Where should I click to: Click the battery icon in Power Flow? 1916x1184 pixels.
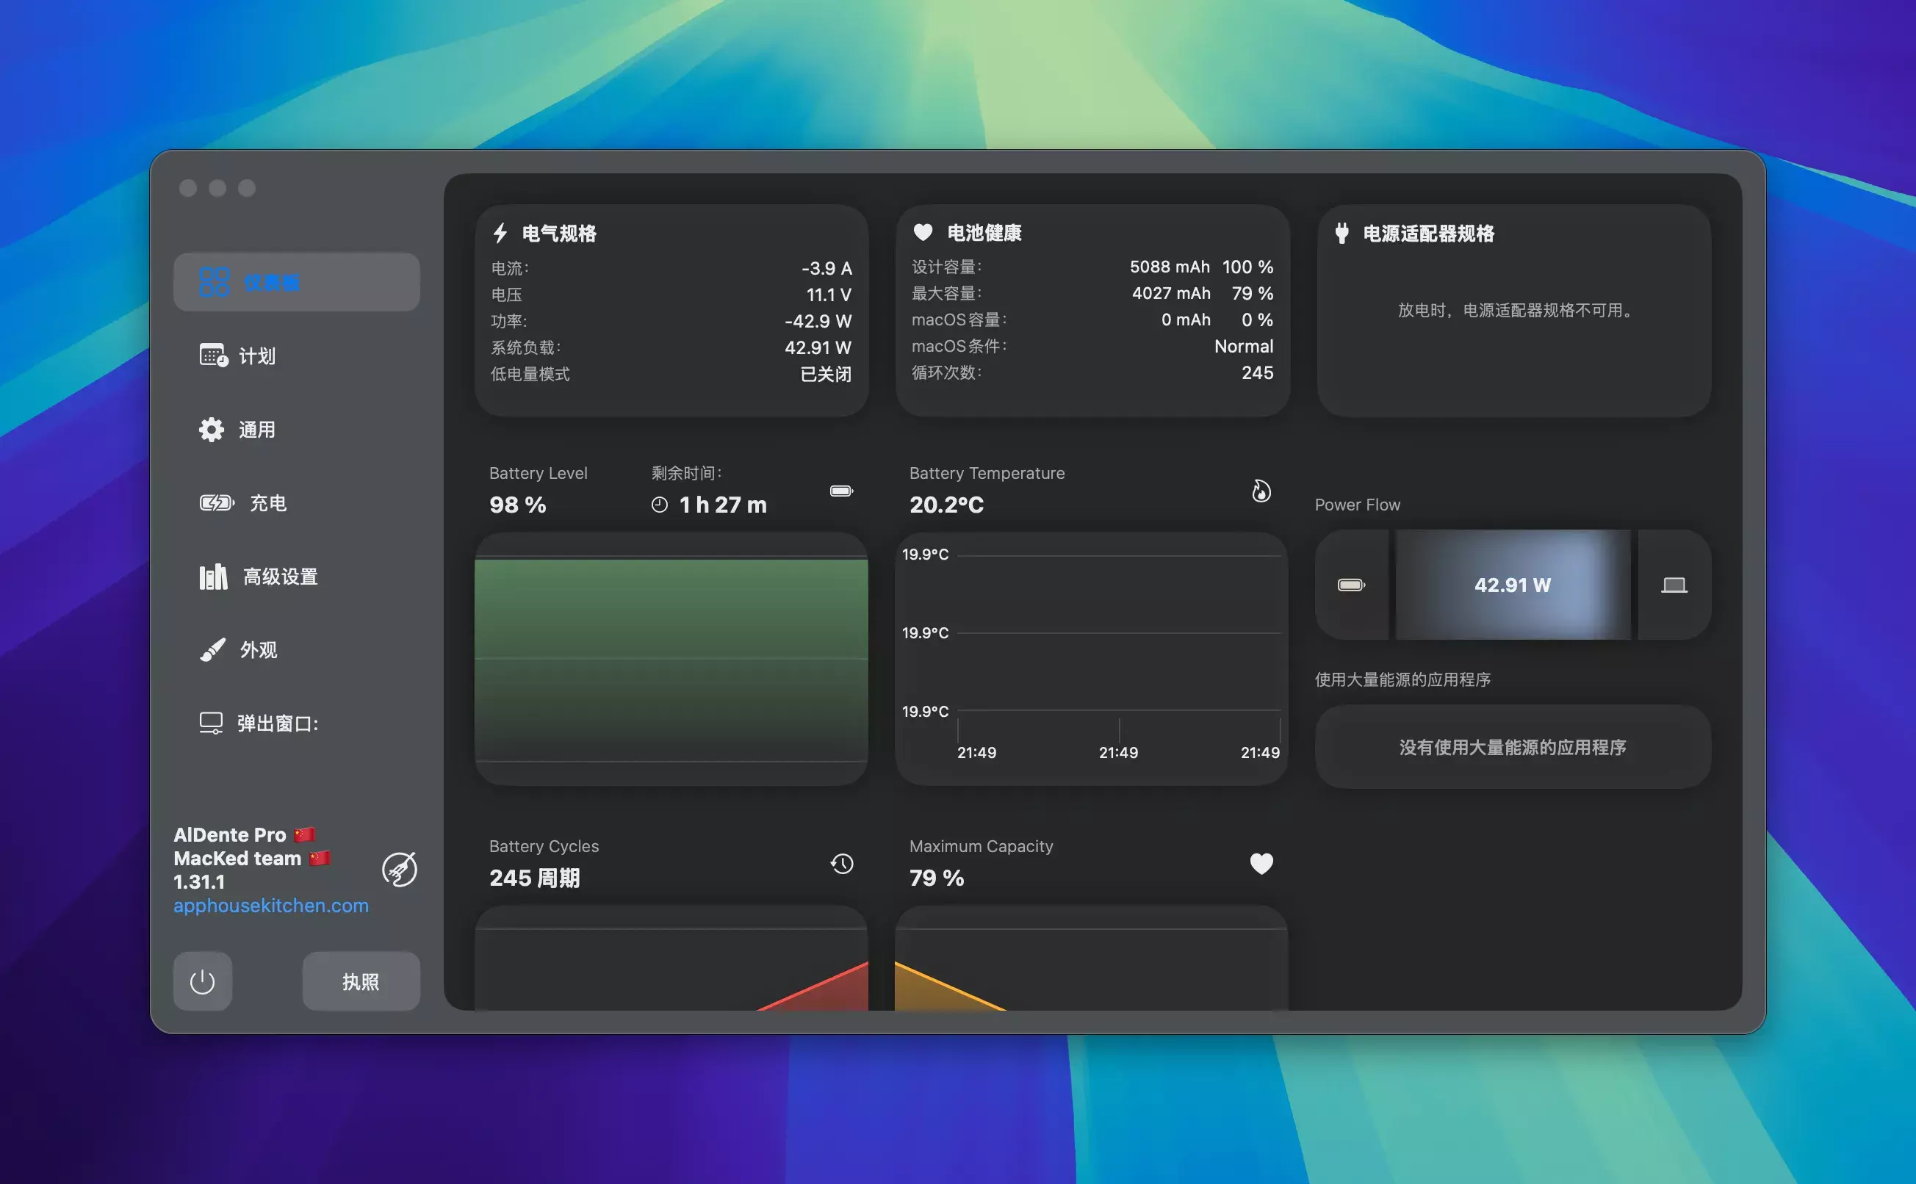click(1350, 585)
